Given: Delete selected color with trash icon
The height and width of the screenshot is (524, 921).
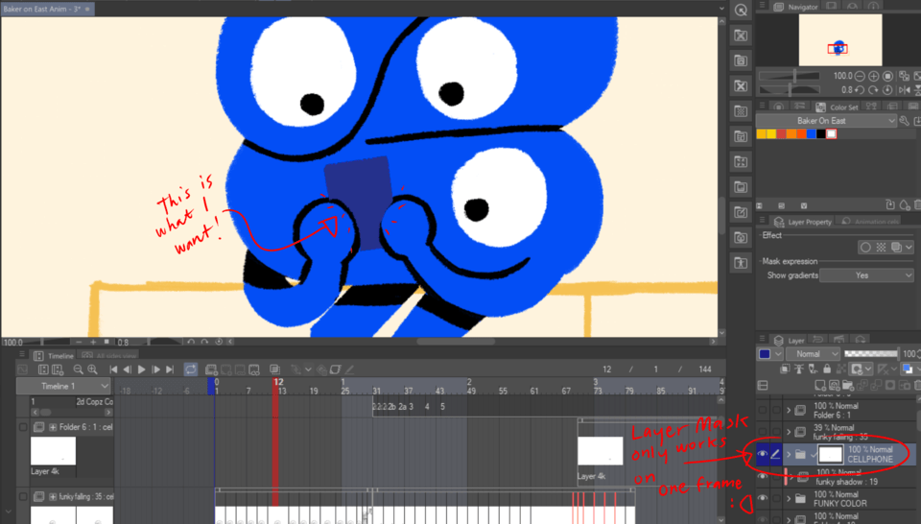Looking at the screenshot, I should point(917,205).
